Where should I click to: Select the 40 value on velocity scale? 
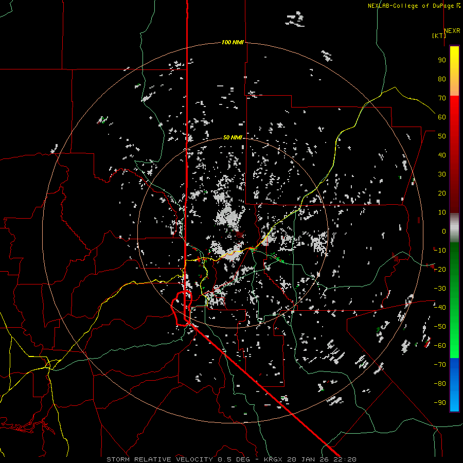(442, 155)
